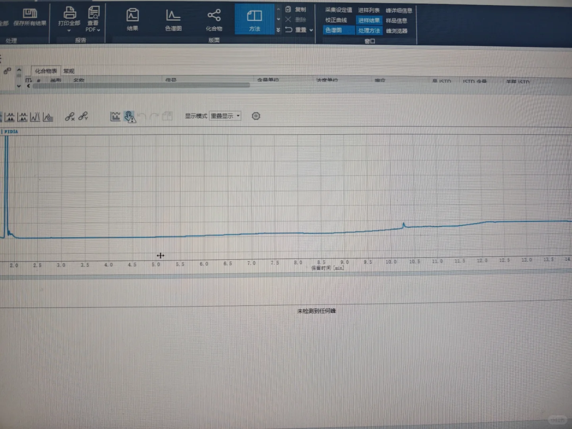This screenshot has height=429, width=572.
Task: Toggle the 峰浏览器 window
Action: coord(396,31)
